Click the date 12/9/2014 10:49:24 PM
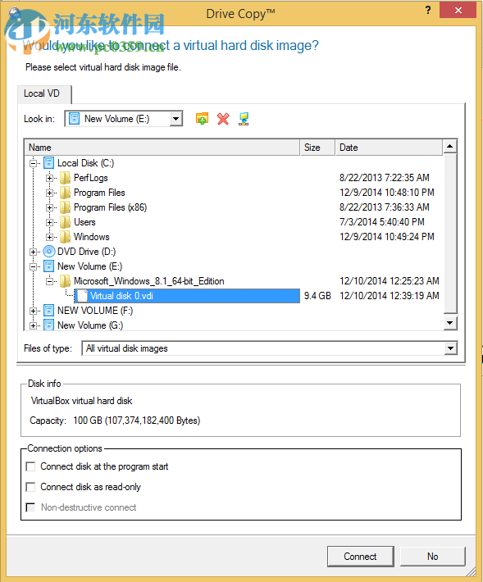The width and height of the screenshot is (483, 582). [x=386, y=237]
